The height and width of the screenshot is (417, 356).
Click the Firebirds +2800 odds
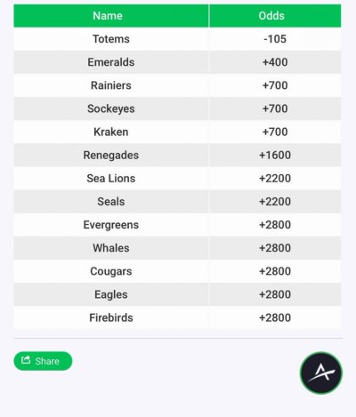[275, 317]
